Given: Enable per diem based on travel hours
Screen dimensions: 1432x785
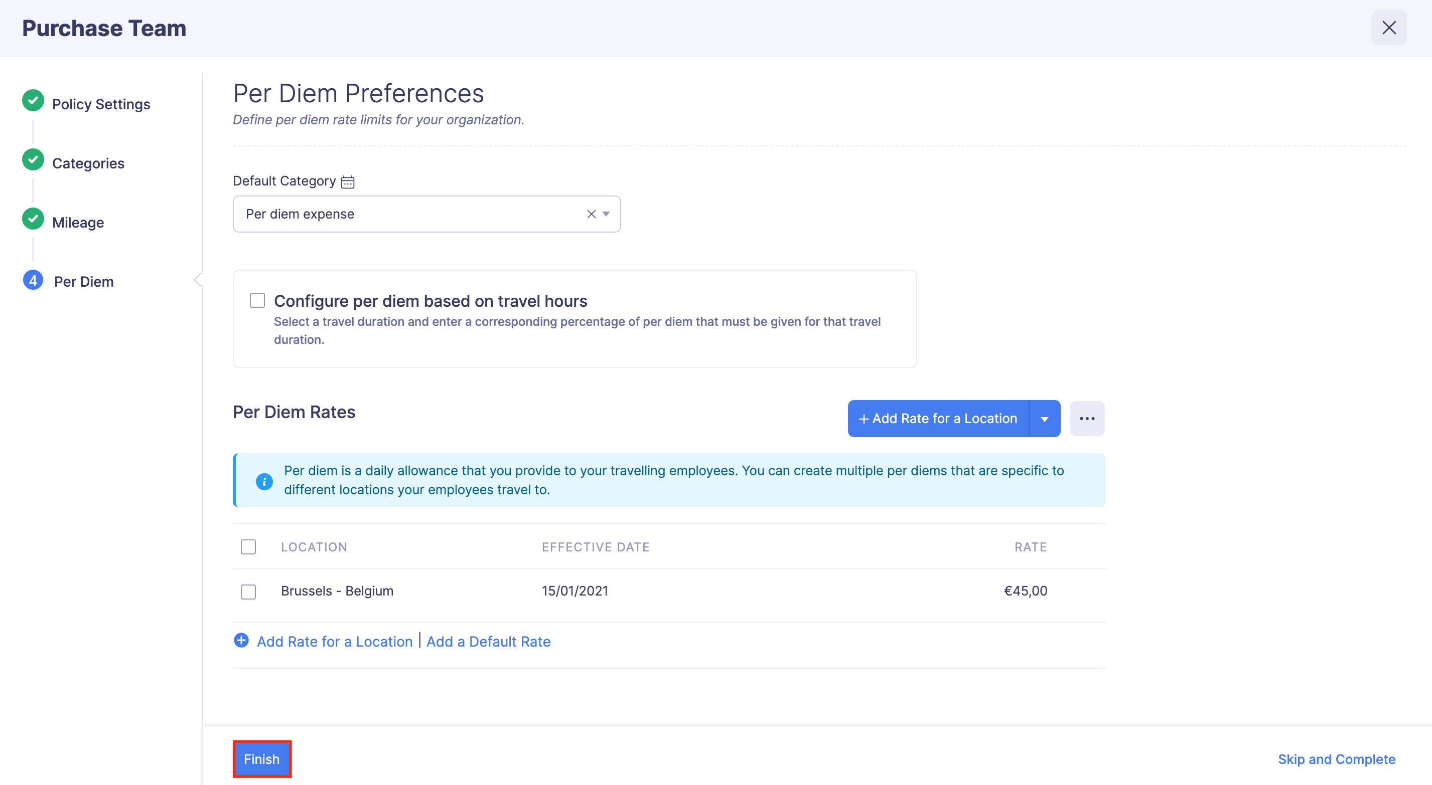Looking at the screenshot, I should 257,301.
